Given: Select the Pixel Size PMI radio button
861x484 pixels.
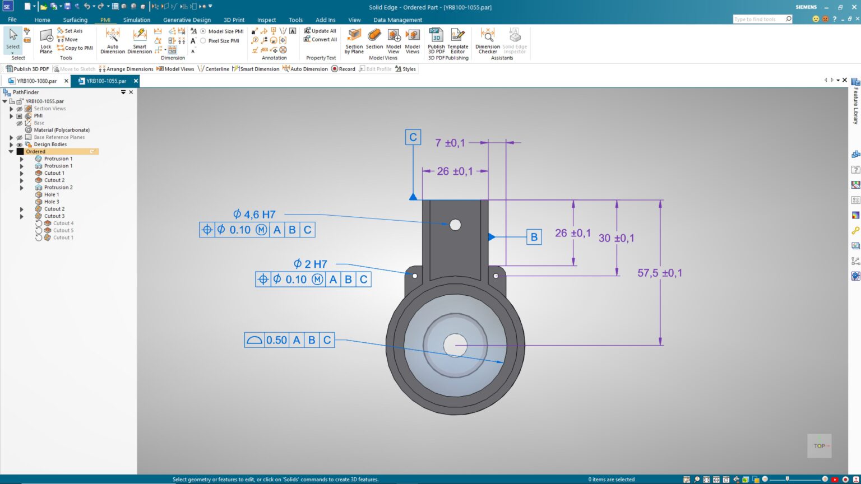Looking at the screenshot, I should [x=203, y=40].
